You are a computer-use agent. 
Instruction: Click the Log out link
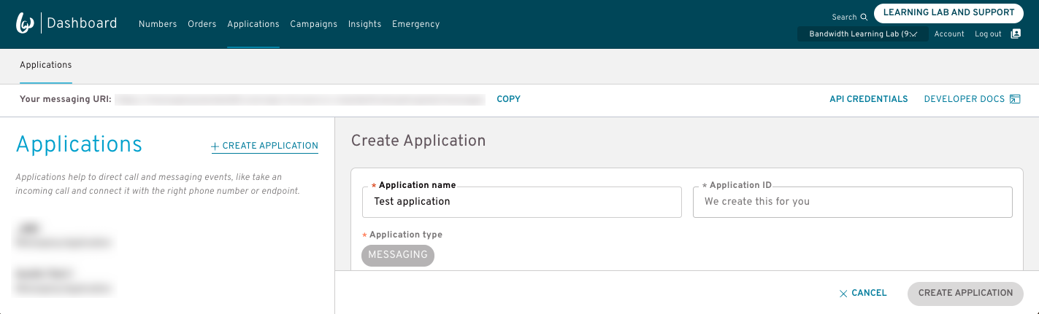(988, 34)
